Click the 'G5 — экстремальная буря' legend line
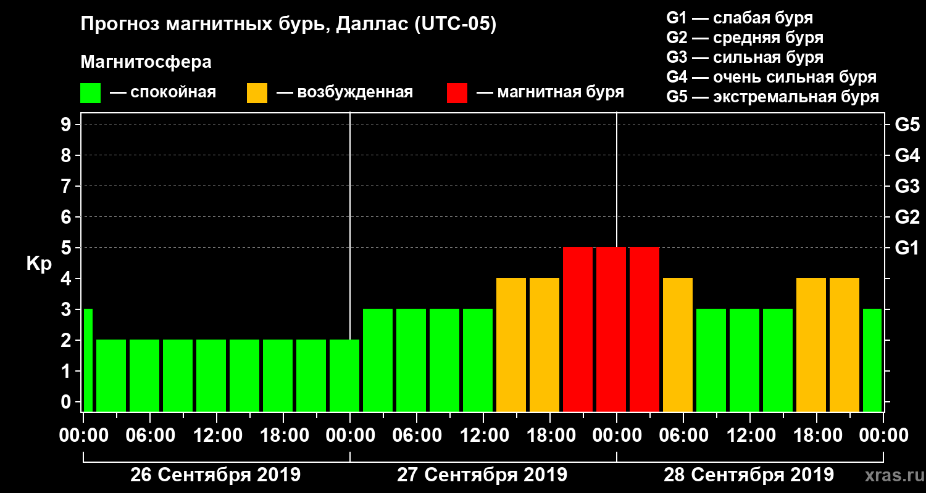Viewport: 926px width, 493px height. coord(772,97)
